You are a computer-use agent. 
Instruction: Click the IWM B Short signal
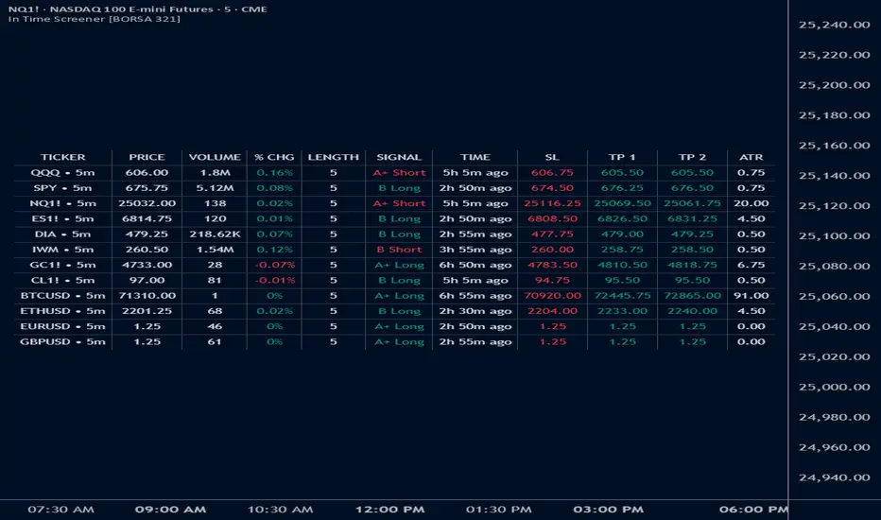coord(399,250)
